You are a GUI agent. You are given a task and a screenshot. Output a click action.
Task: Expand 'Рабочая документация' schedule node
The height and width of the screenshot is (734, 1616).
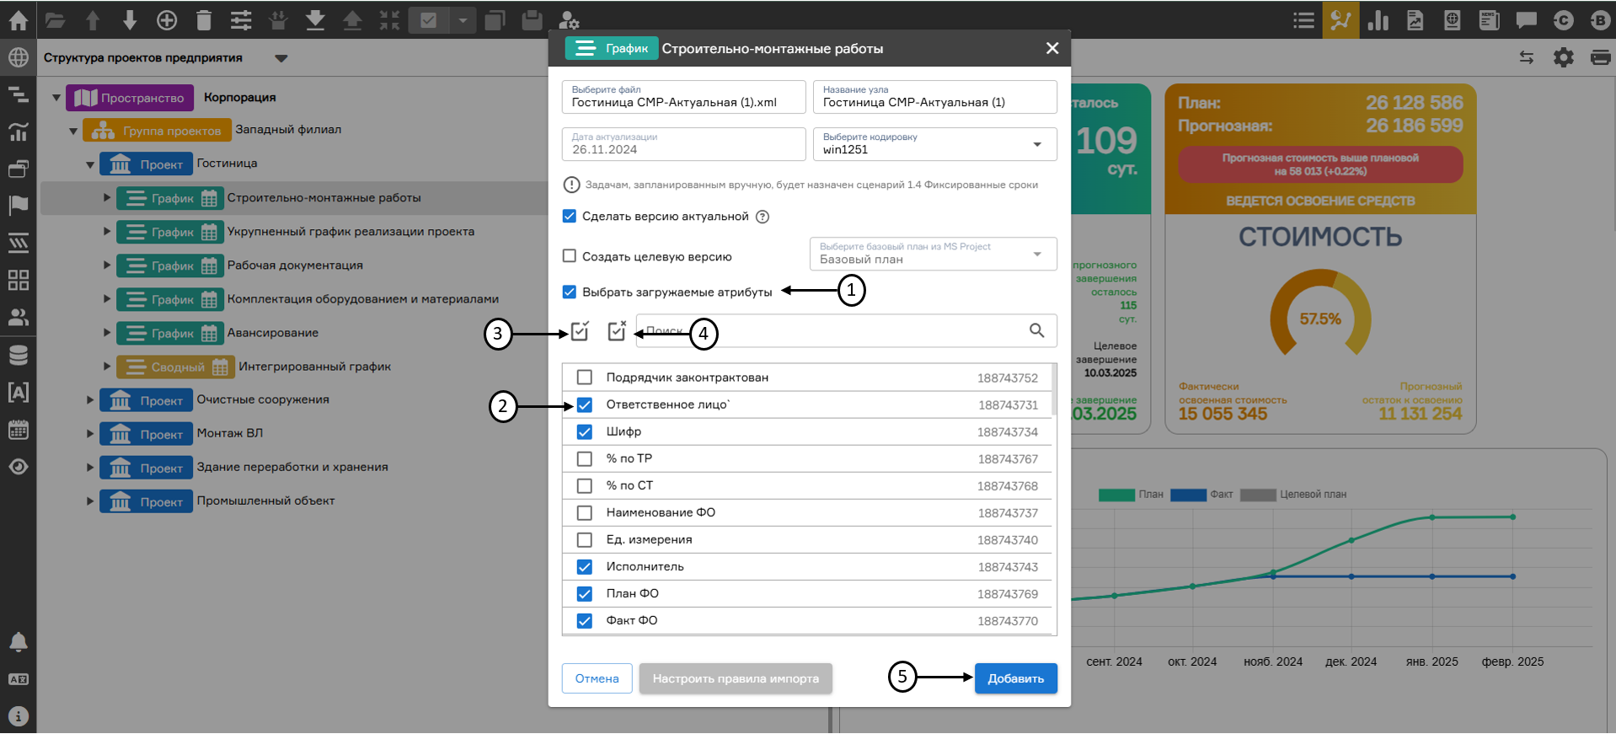107,265
